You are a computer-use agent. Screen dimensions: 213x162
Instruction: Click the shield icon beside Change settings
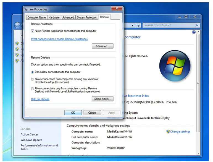168,131
